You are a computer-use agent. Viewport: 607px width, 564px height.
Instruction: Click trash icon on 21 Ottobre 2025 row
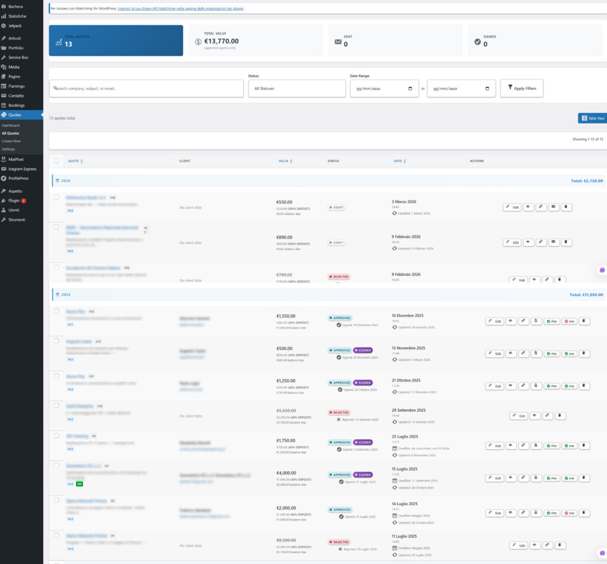click(x=584, y=386)
